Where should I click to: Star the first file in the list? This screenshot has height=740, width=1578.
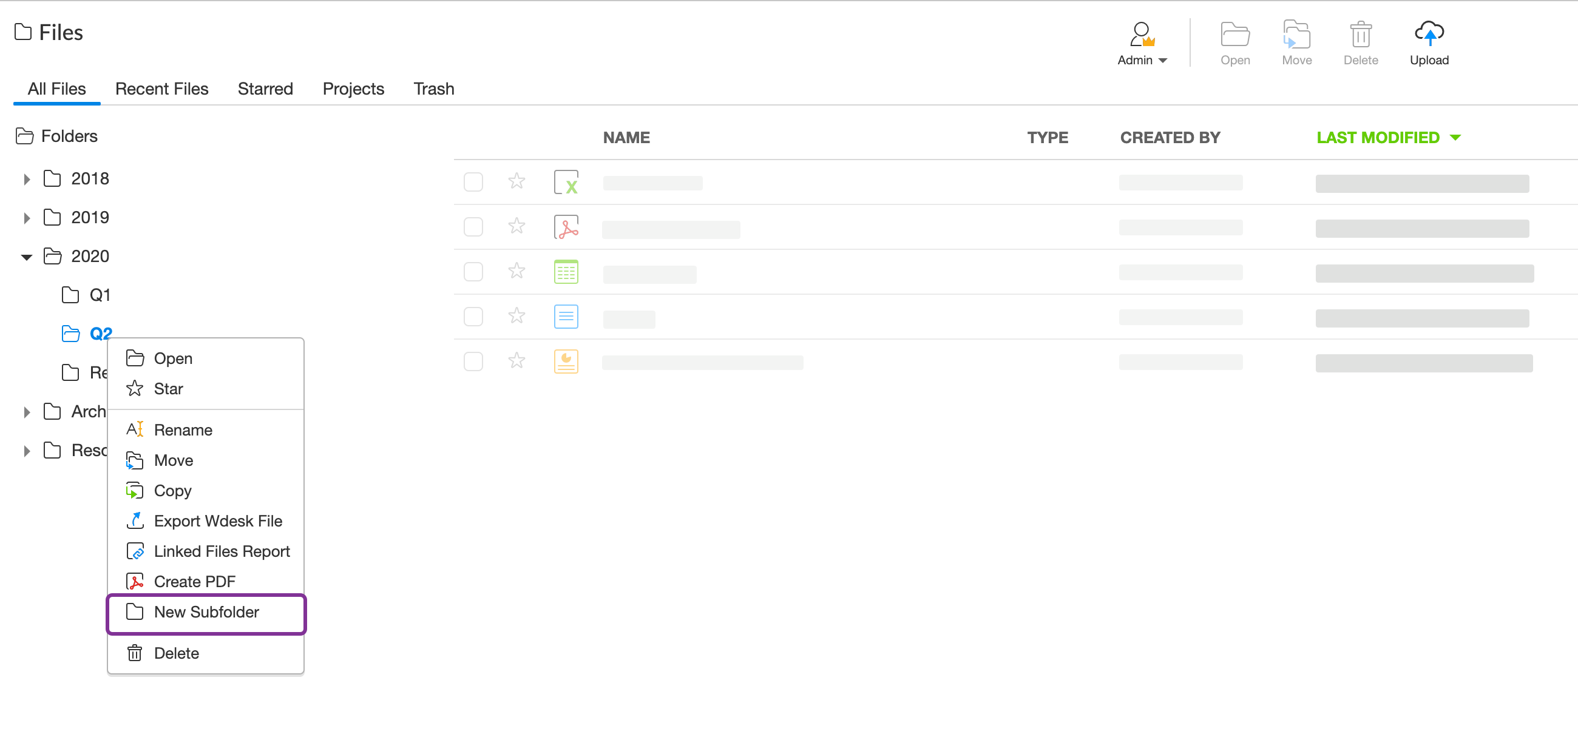pos(516,181)
